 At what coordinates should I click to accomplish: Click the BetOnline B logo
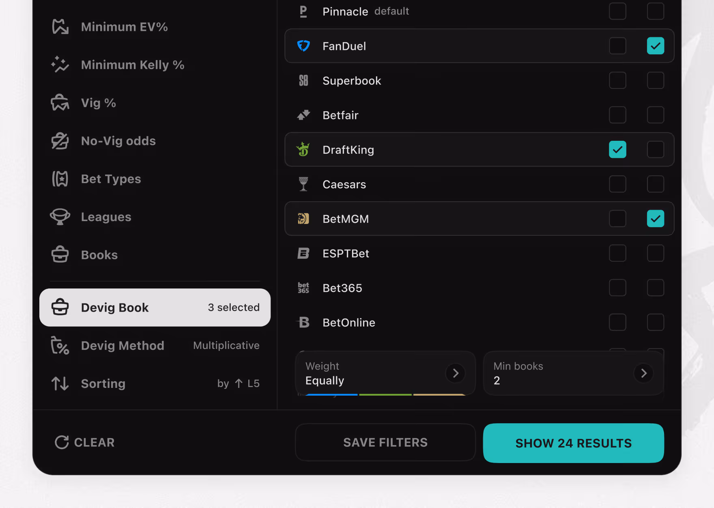coord(303,322)
